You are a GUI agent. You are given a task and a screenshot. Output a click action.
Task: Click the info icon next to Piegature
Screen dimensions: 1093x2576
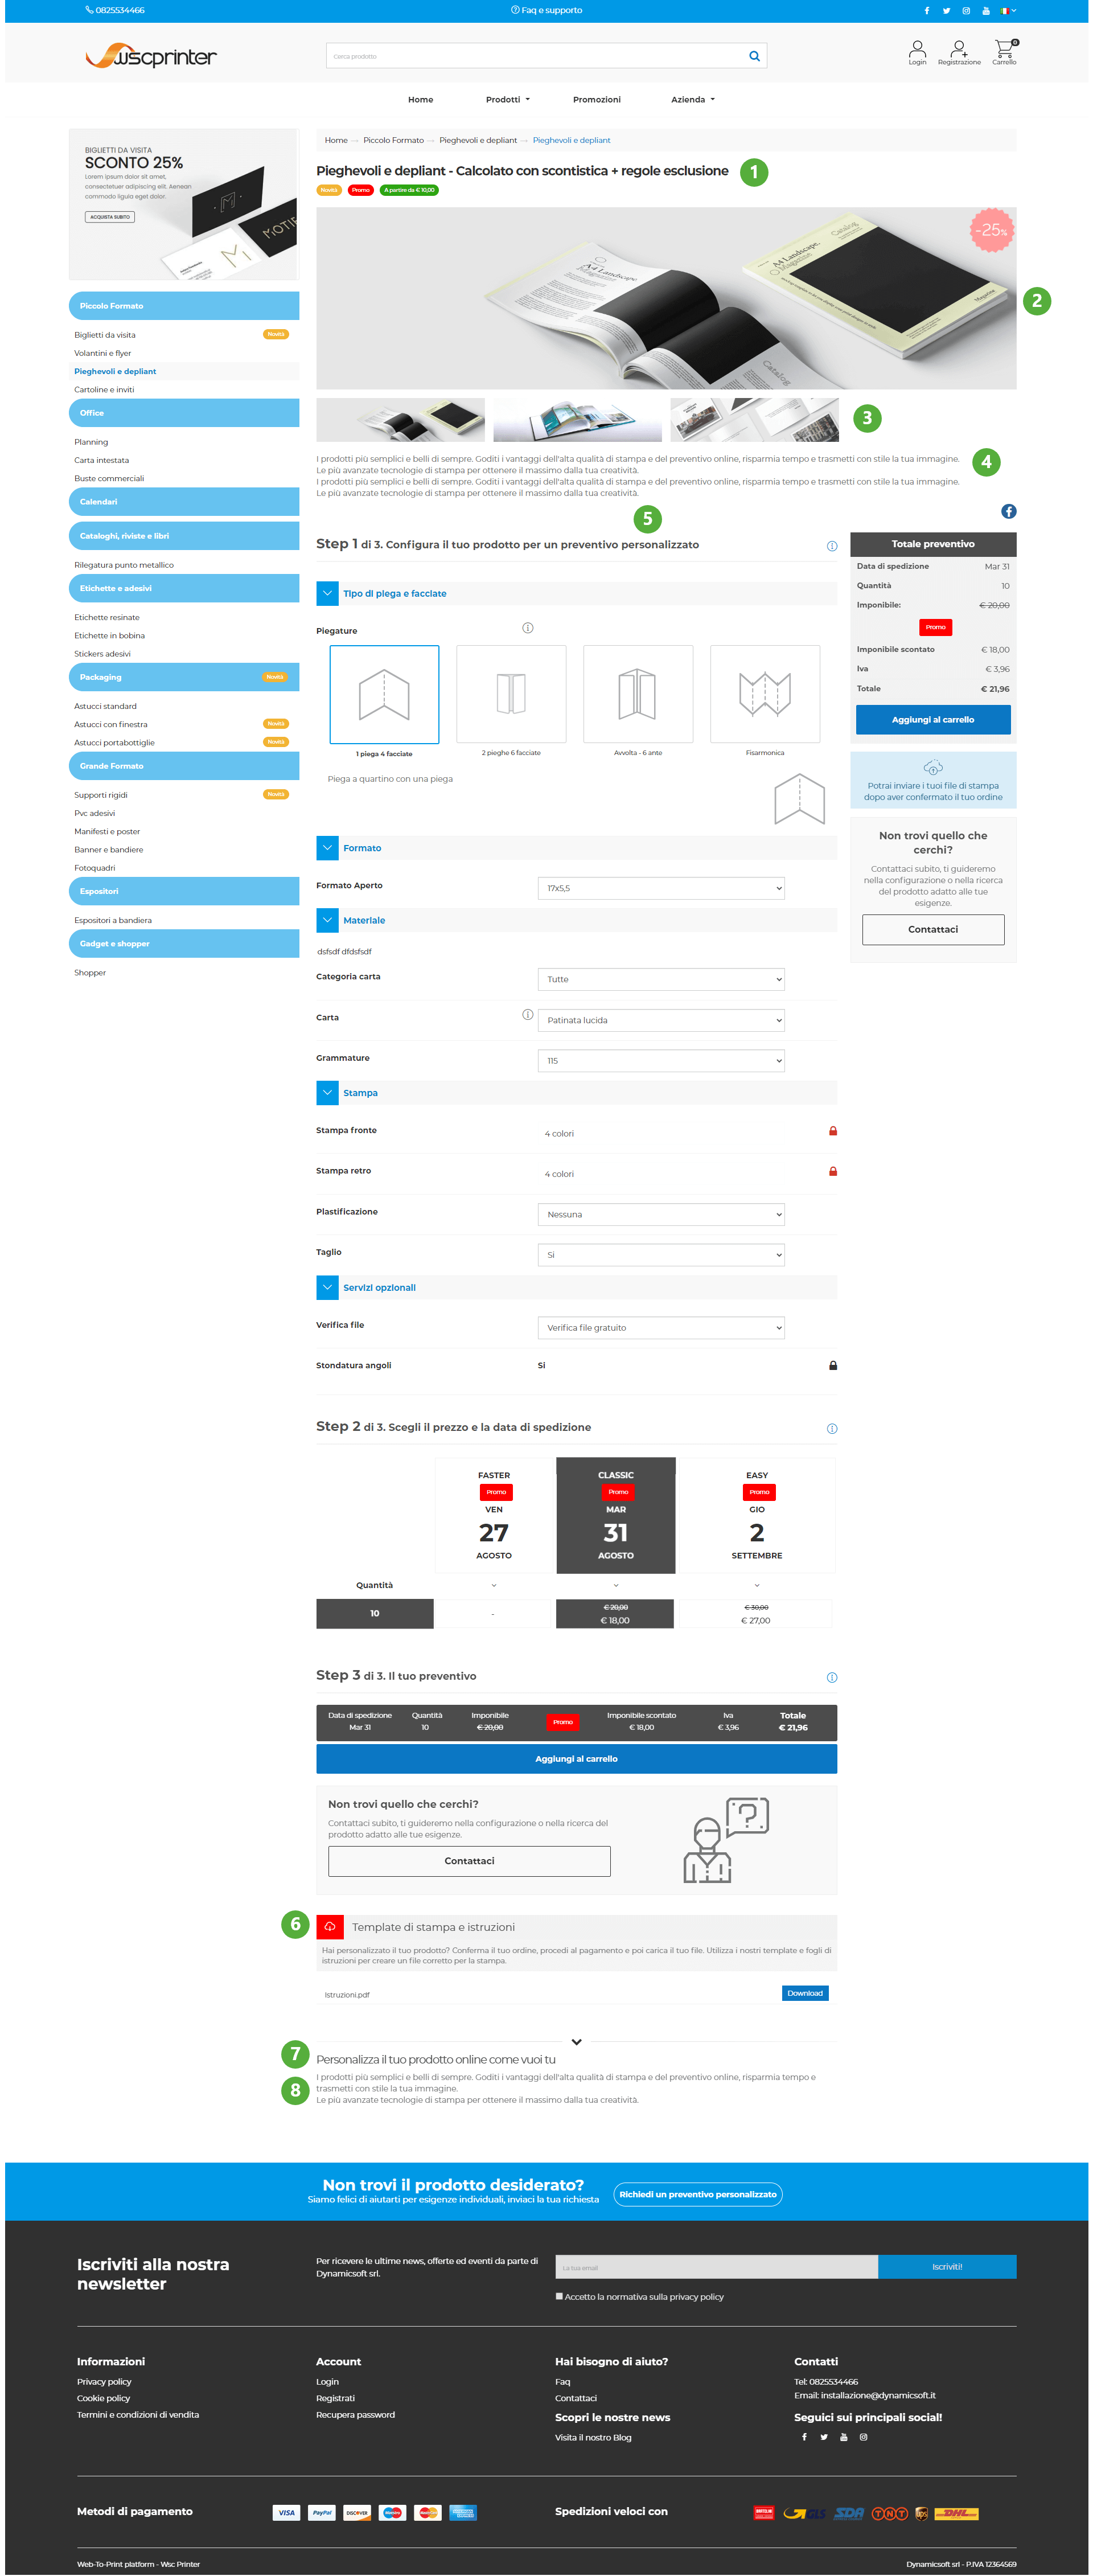coord(527,628)
